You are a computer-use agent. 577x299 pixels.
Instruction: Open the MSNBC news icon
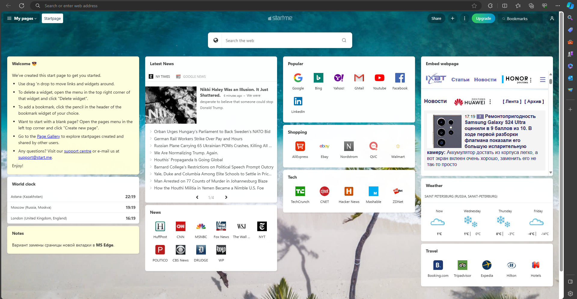coord(201,227)
